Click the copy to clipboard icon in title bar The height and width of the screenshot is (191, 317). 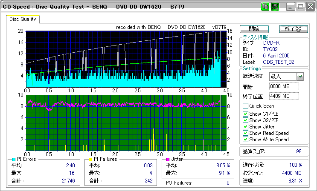265,7
